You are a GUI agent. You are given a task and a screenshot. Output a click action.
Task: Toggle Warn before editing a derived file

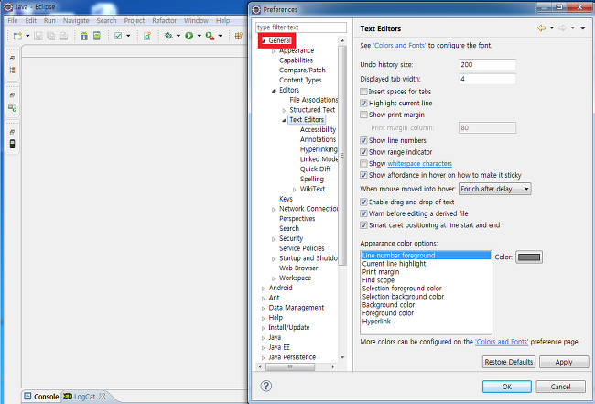(x=363, y=213)
